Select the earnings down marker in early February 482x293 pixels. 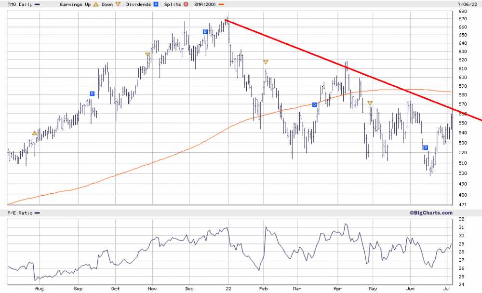click(266, 62)
